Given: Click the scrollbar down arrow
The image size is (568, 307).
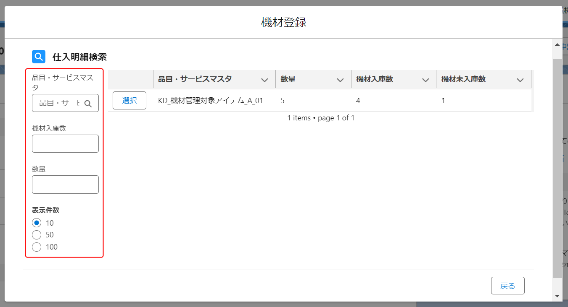Looking at the screenshot, I should coord(557,296).
